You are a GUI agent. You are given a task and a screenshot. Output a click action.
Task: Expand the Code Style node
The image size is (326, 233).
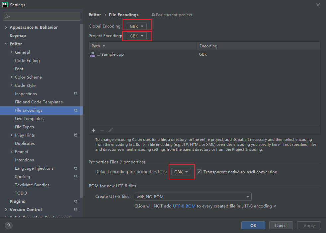point(11,85)
